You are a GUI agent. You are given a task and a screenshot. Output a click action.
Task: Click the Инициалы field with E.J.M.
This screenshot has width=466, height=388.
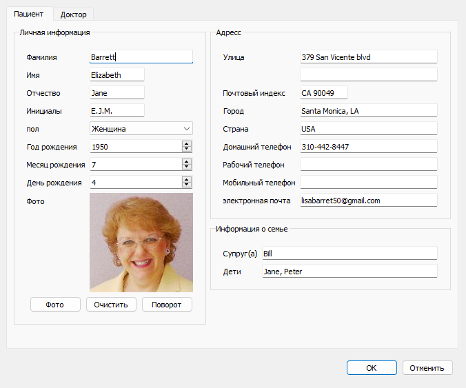coord(117,110)
